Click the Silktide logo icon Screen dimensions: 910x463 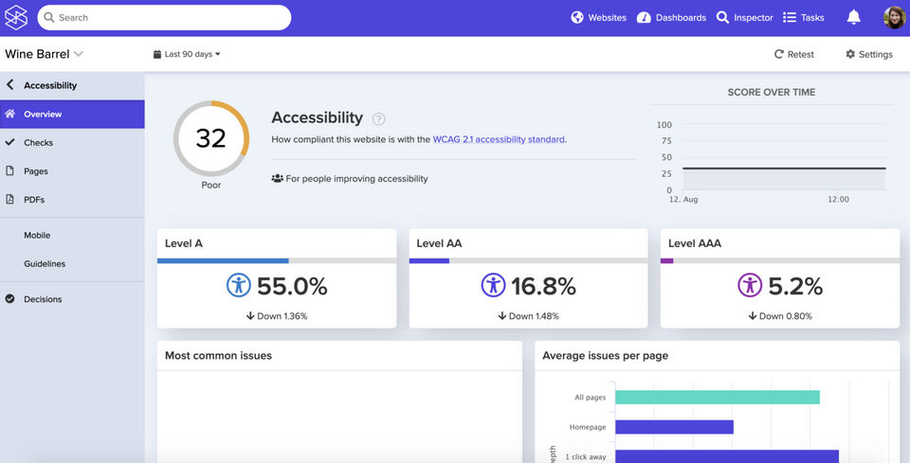16,17
